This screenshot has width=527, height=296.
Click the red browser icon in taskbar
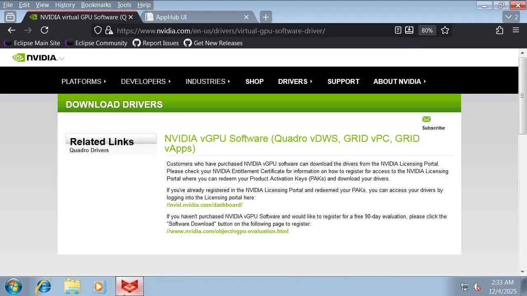(130, 286)
